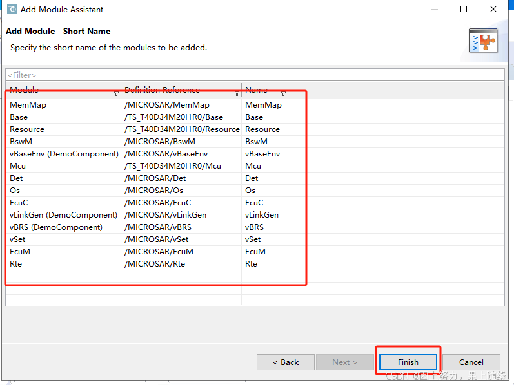Image resolution: width=514 pixels, height=385 pixels.
Task: Edit the EcuC short name cell
Action: coord(265,203)
